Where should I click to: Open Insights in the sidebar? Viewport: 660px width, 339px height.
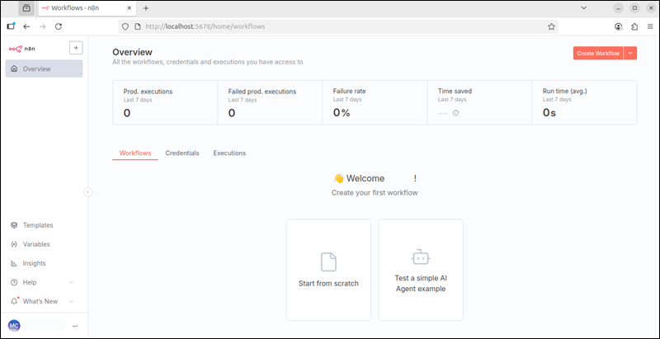34,263
